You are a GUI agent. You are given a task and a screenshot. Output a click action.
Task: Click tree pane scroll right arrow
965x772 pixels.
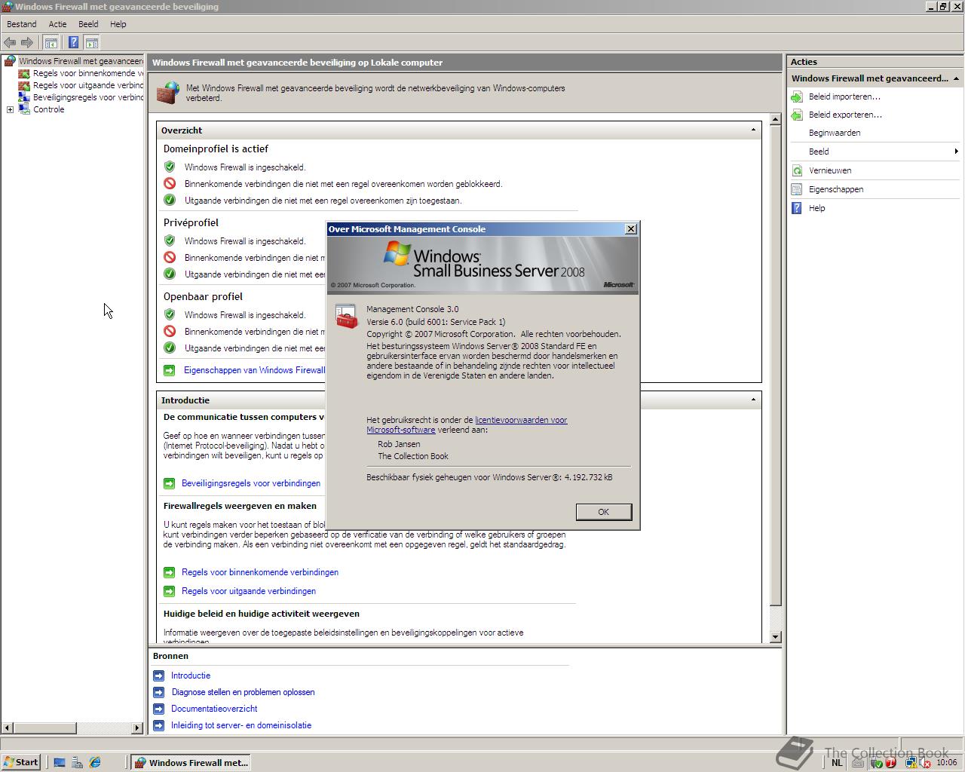pos(137,728)
